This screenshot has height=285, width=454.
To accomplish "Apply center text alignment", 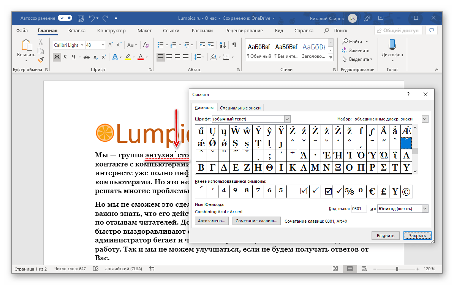I will pos(169,57).
